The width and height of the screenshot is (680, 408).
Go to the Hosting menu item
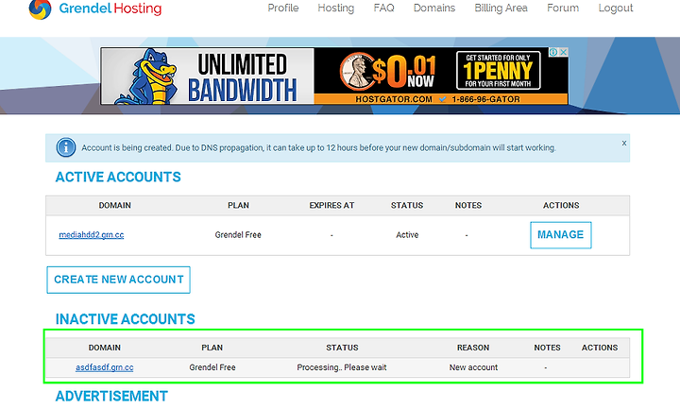(336, 8)
